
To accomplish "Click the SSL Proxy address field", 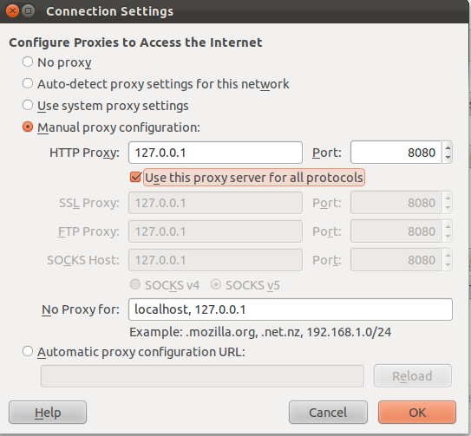I will pyautogui.click(x=215, y=203).
